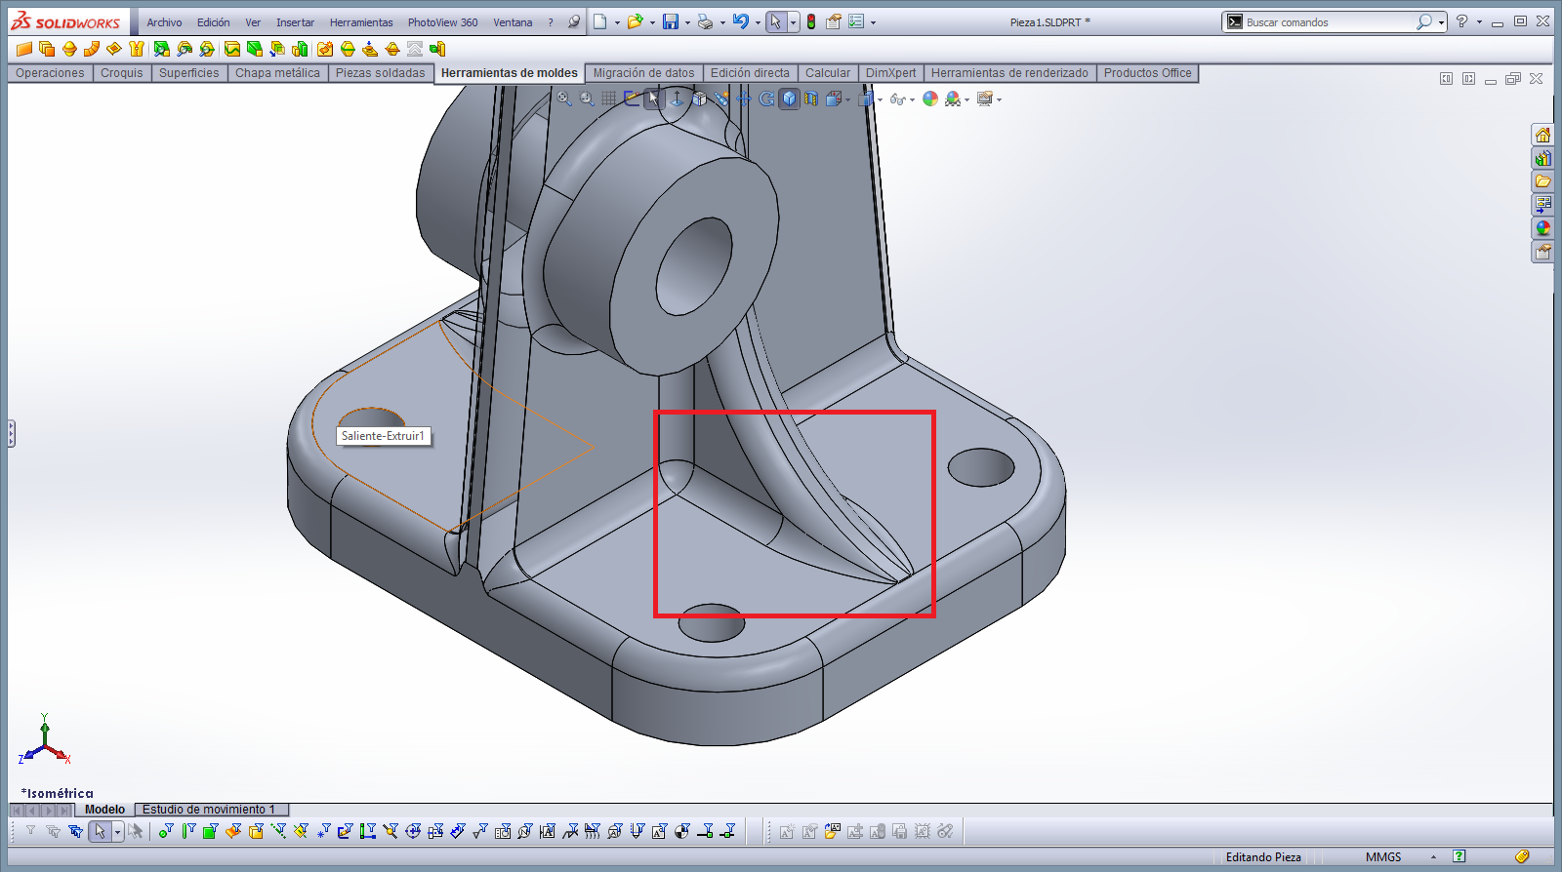This screenshot has height=872, width=1562.
Task: Click the Undercut Analysis icon
Action: tap(185, 49)
